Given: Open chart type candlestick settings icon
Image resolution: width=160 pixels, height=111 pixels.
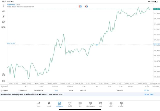Looking at the screenshot, I should [x=3, y=11].
